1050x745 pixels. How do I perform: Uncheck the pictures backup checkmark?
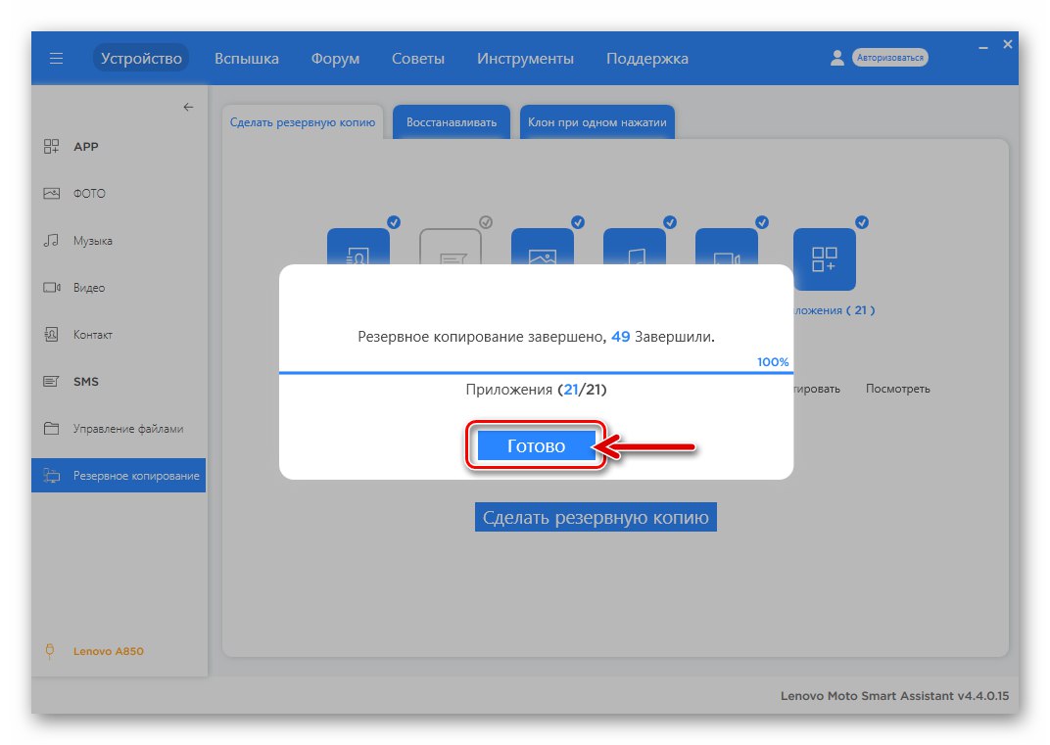point(578,222)
